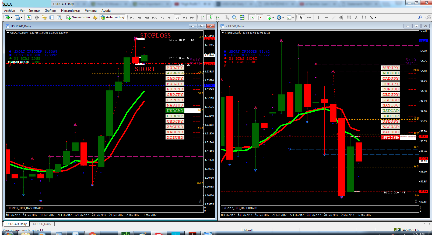Screen dimensions: 435x235
Task: Switch chart to bar chart mode
Action: click(202, 17)
